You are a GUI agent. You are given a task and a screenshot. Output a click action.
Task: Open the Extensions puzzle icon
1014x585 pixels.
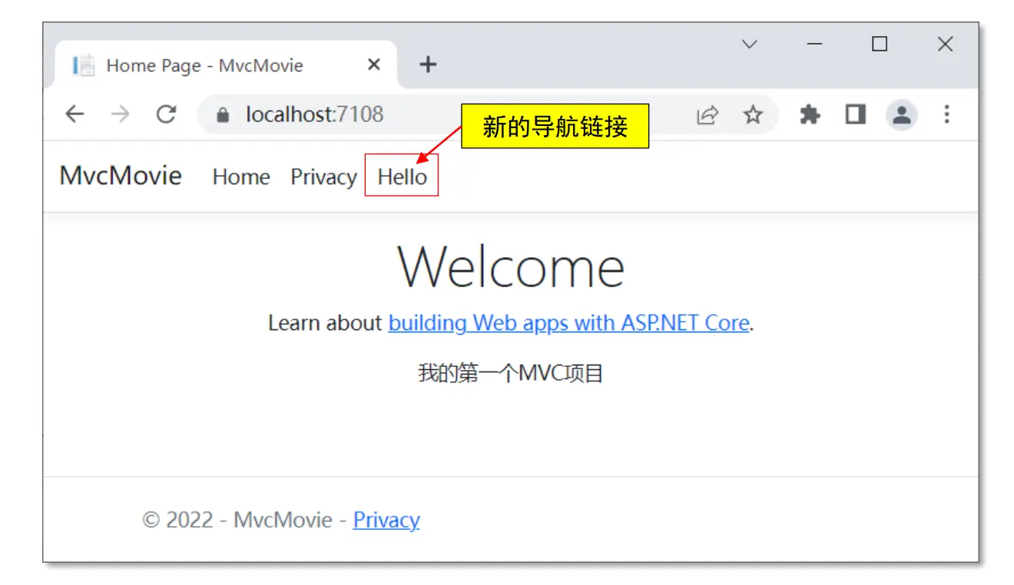click(x=810, y=115)
